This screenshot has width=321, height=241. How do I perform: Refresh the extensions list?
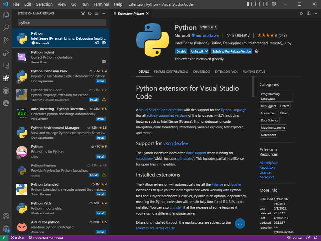[x=90, y=13]
